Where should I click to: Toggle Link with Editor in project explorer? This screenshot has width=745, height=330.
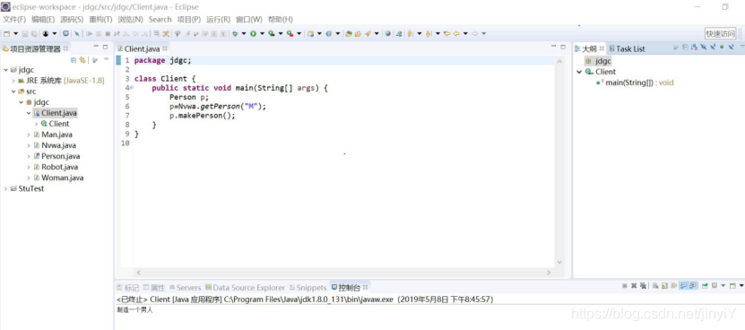82,60
